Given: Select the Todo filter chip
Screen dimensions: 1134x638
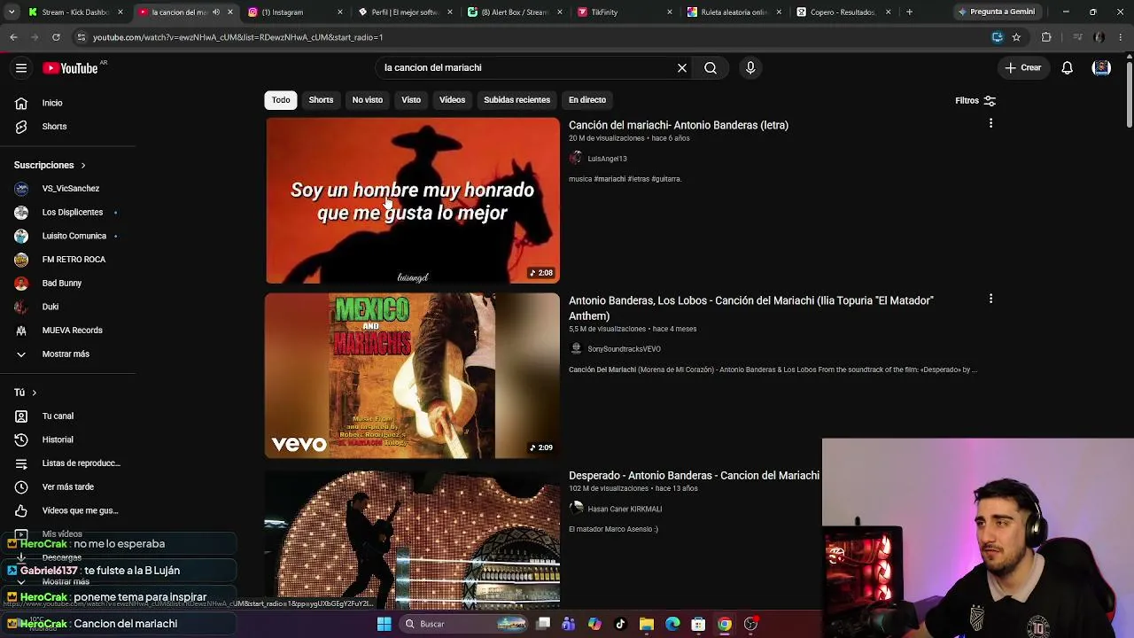Looking at the screenshot, I should pyautogui.click(x=281, y=100).
